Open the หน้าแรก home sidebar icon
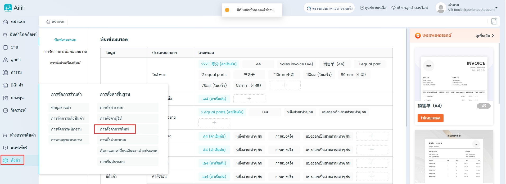This screenshot has width=506, height=184. point(6,22)
